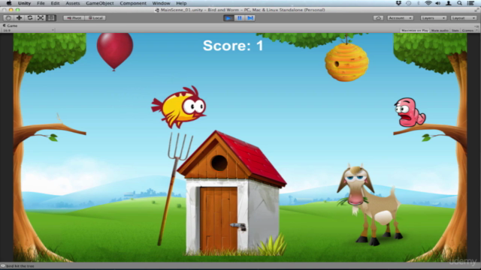The image size is (481, 270).
Task: Click the birdhouse wooden door
Action: (219, 219)
